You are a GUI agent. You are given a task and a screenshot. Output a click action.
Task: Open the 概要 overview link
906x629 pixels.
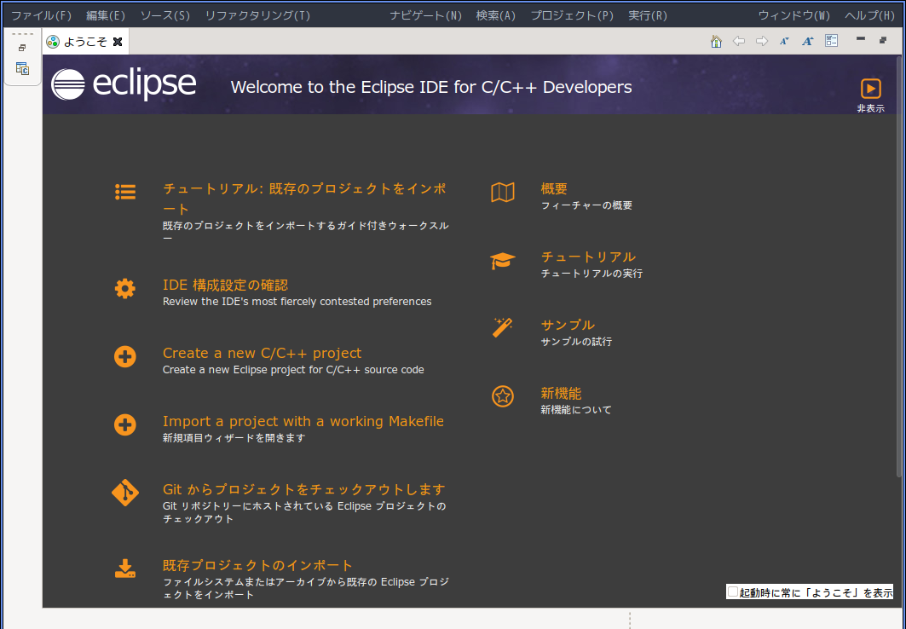pos(554,189)
